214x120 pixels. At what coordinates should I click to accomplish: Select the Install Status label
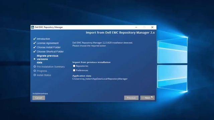44,75
